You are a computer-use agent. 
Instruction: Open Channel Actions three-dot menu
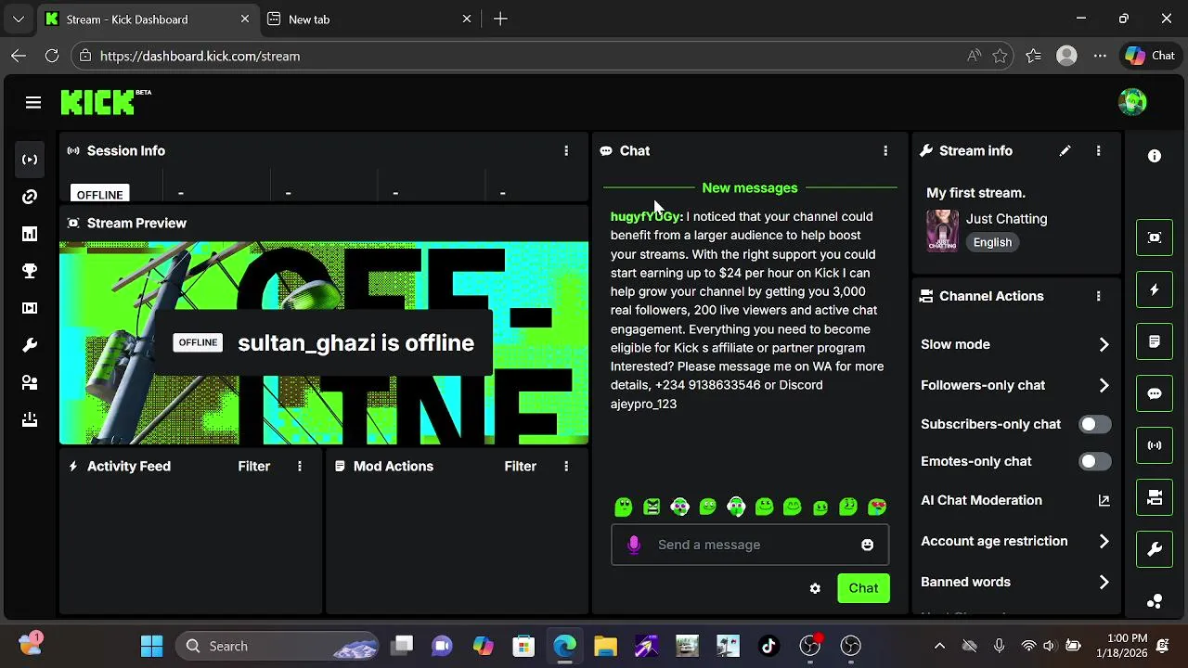1098,296
